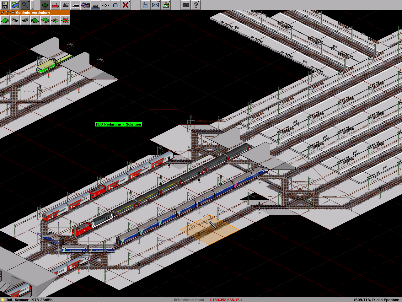Open the terrain editing tools menu

point(45,5)
